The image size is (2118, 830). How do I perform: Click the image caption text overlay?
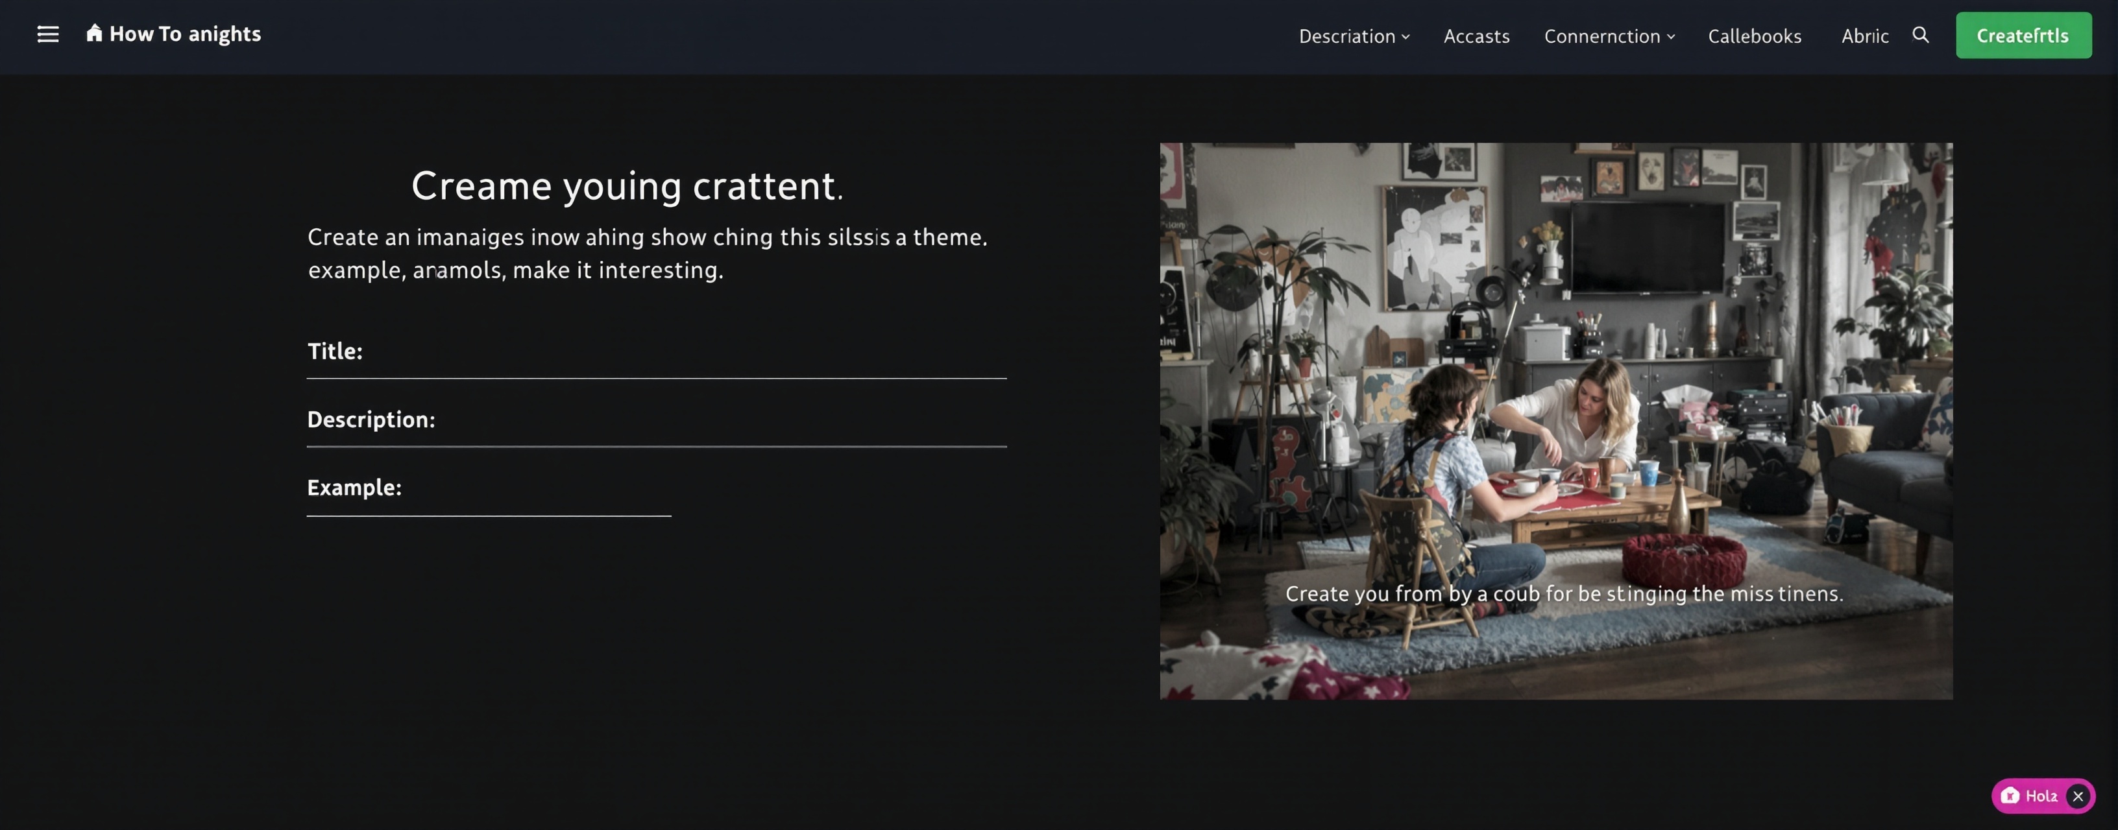(x=1564, y=593)
